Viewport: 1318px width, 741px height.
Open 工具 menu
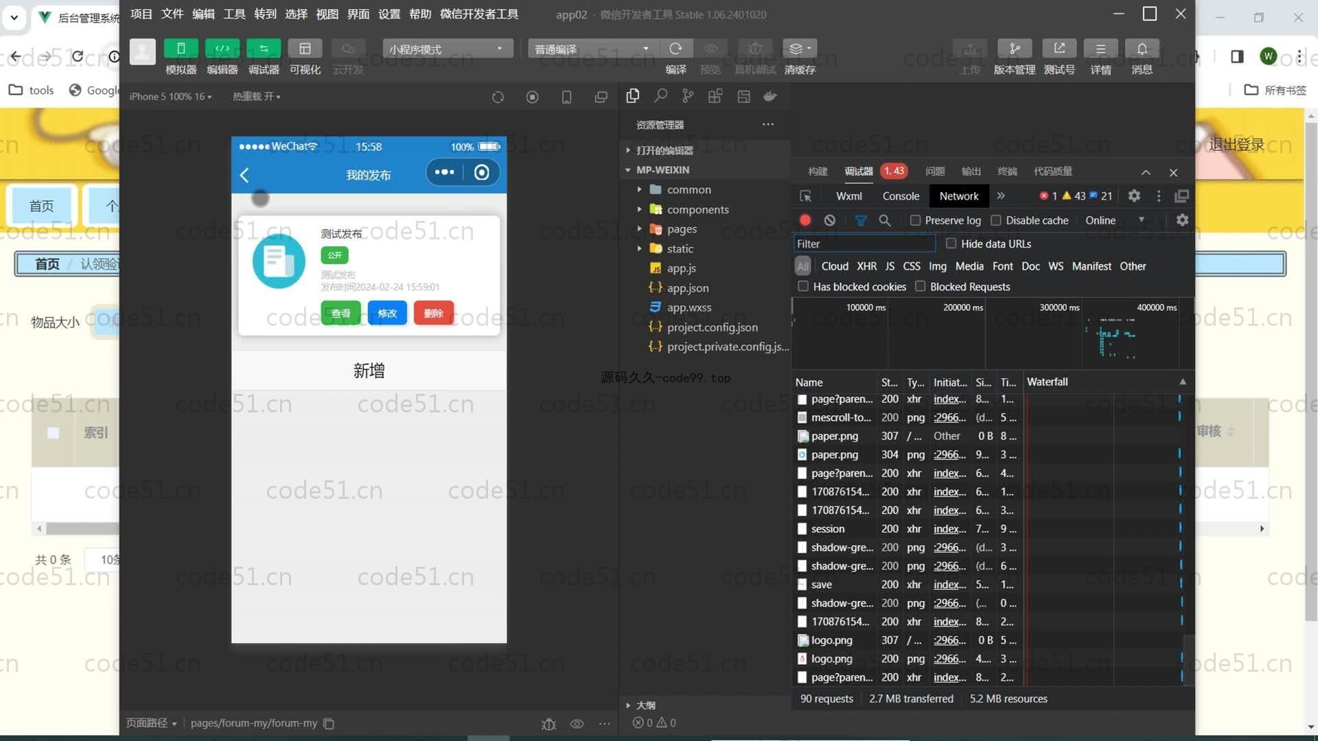click(x=234, y=14)
